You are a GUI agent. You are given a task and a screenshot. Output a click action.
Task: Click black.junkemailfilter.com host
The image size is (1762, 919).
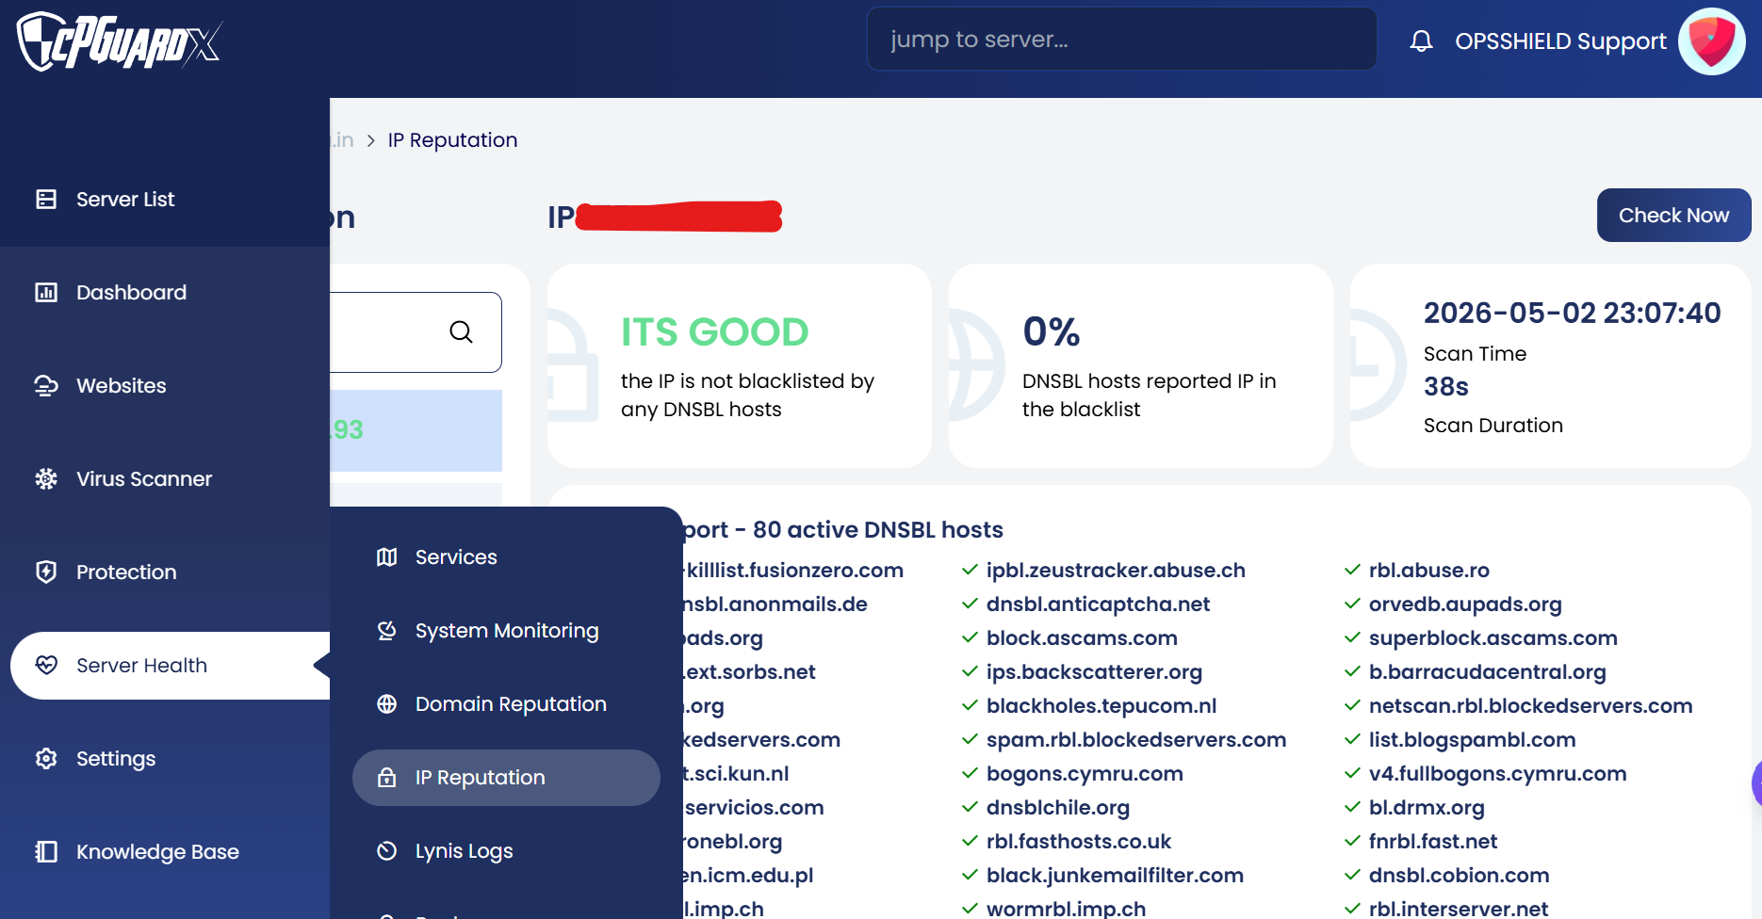click(x=1115, y=875)
